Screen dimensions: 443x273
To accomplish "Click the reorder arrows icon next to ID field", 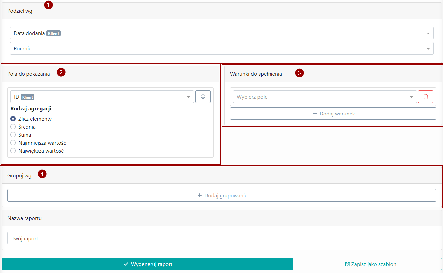I will (203, 97).
